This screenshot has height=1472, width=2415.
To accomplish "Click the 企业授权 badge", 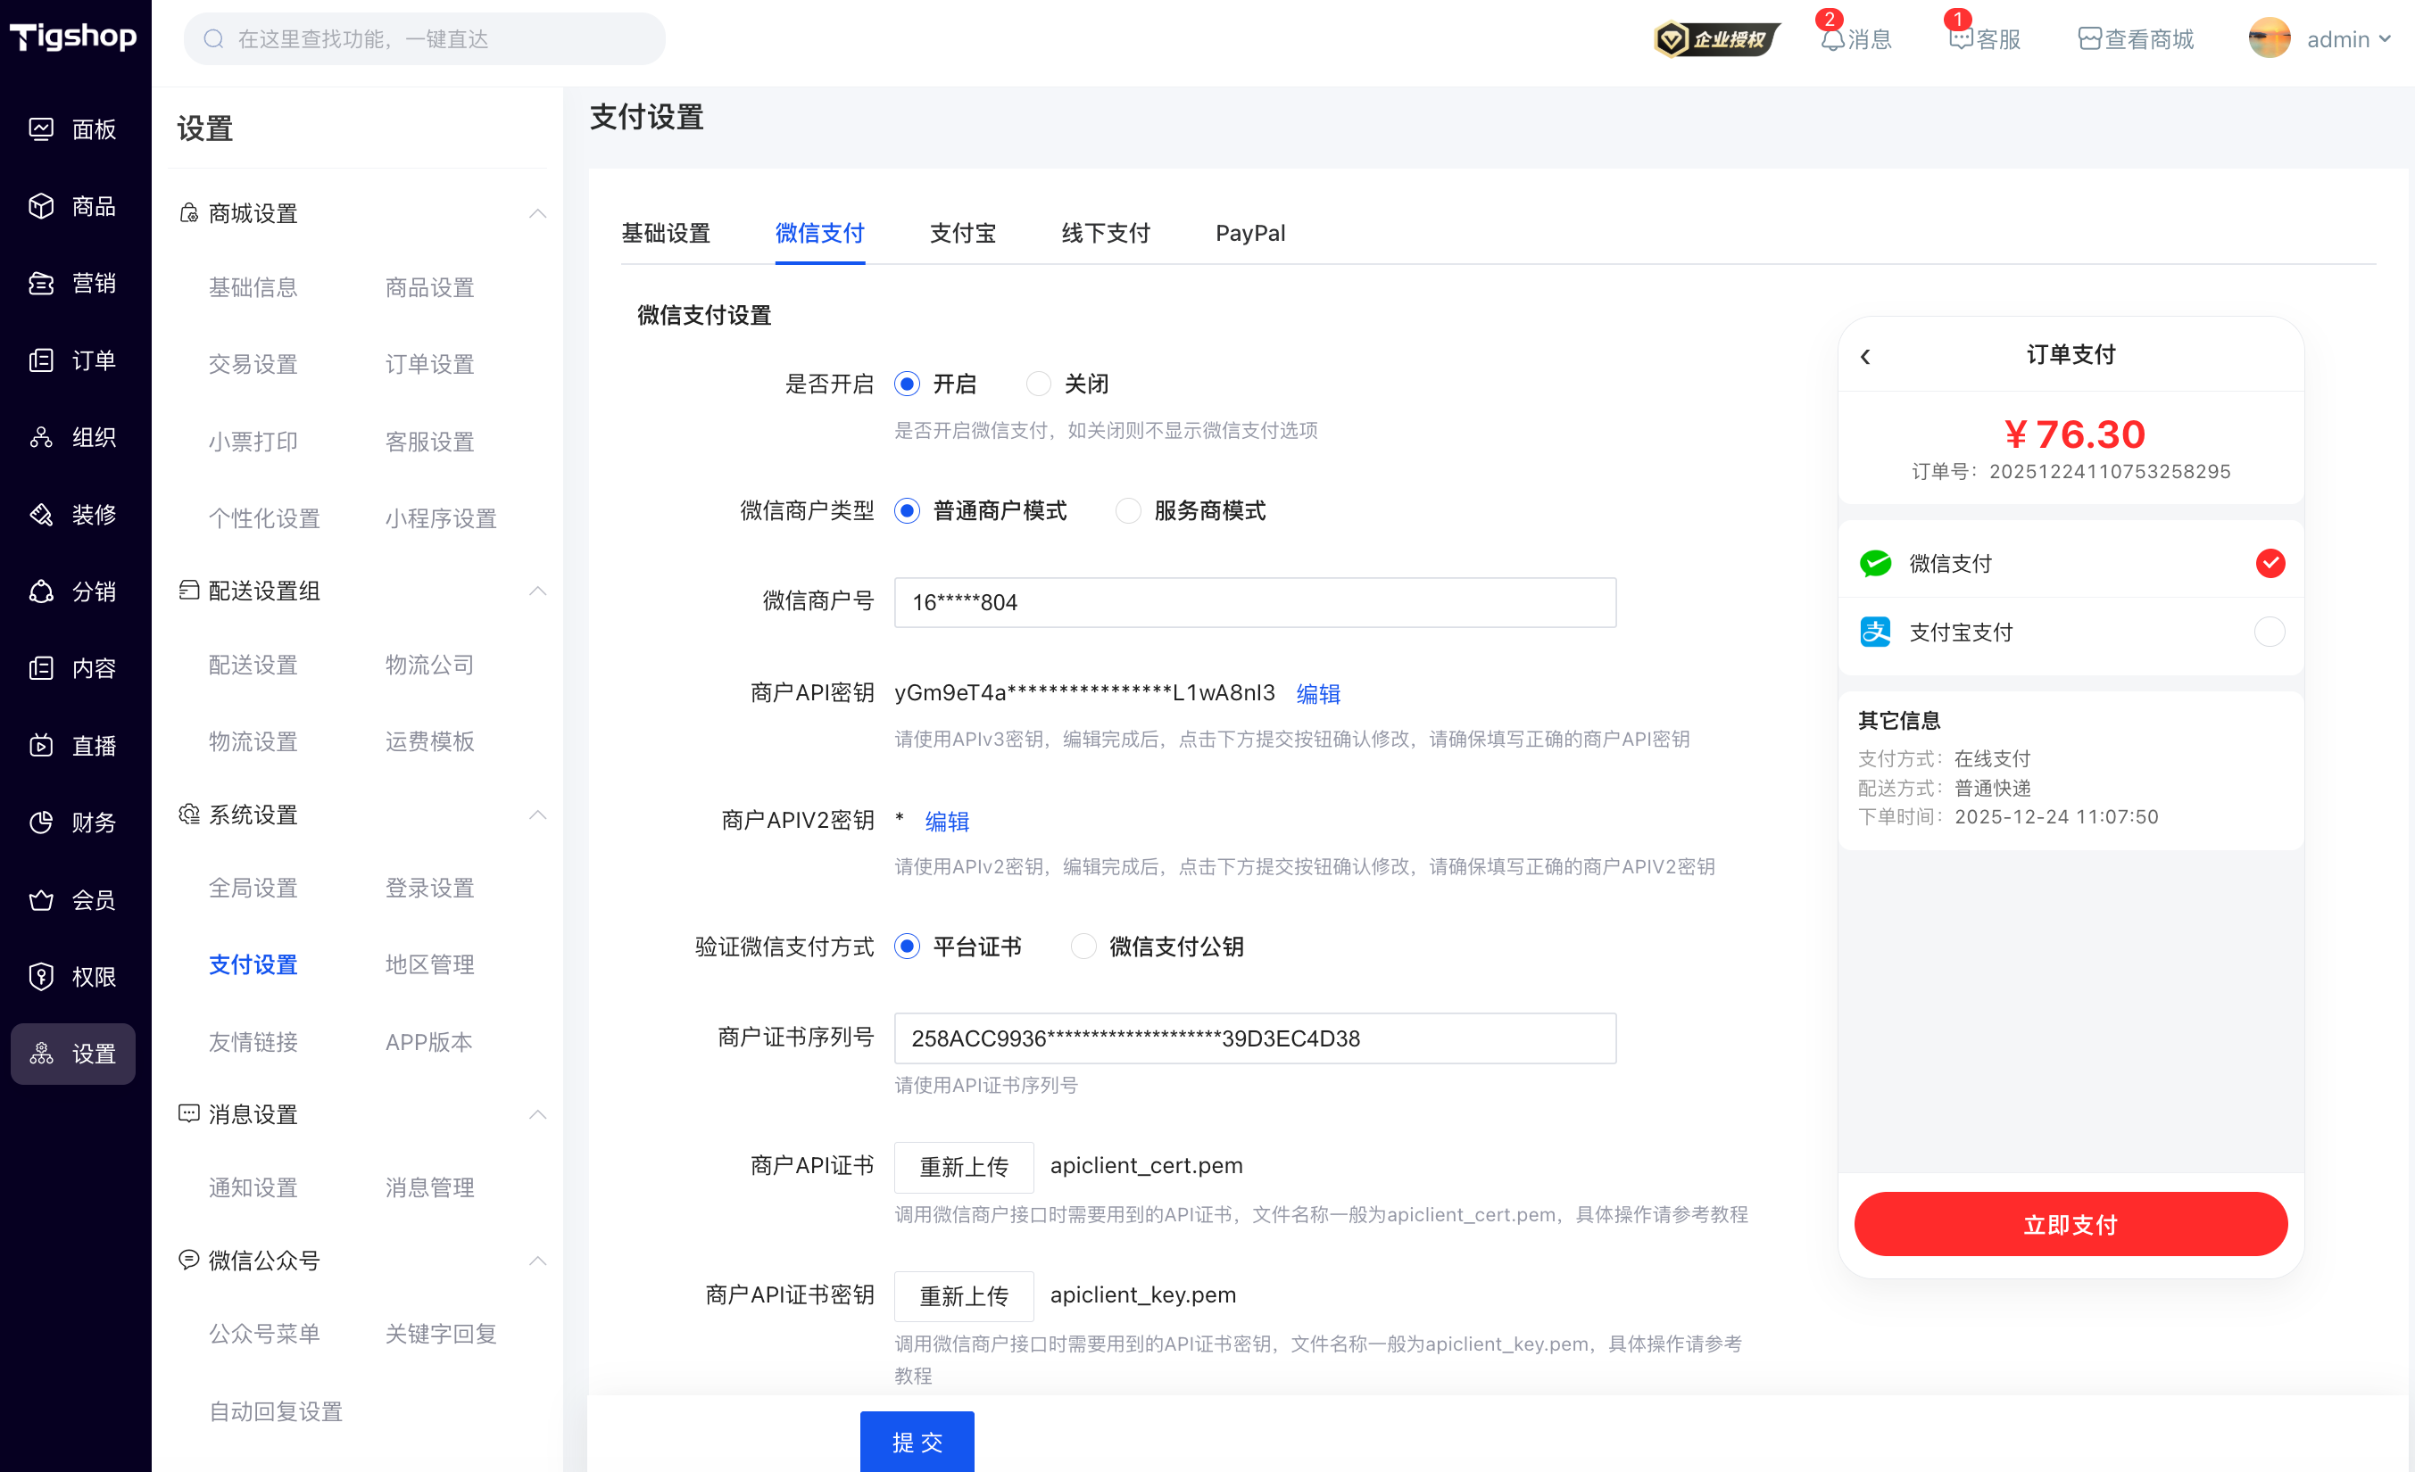I will 1717,39.
